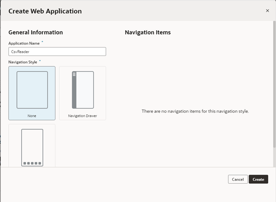The image size is (276, 202).
Task: Click the dialog's vertical scrollbar
Action: pyautogui.click(x=274, y=84)
